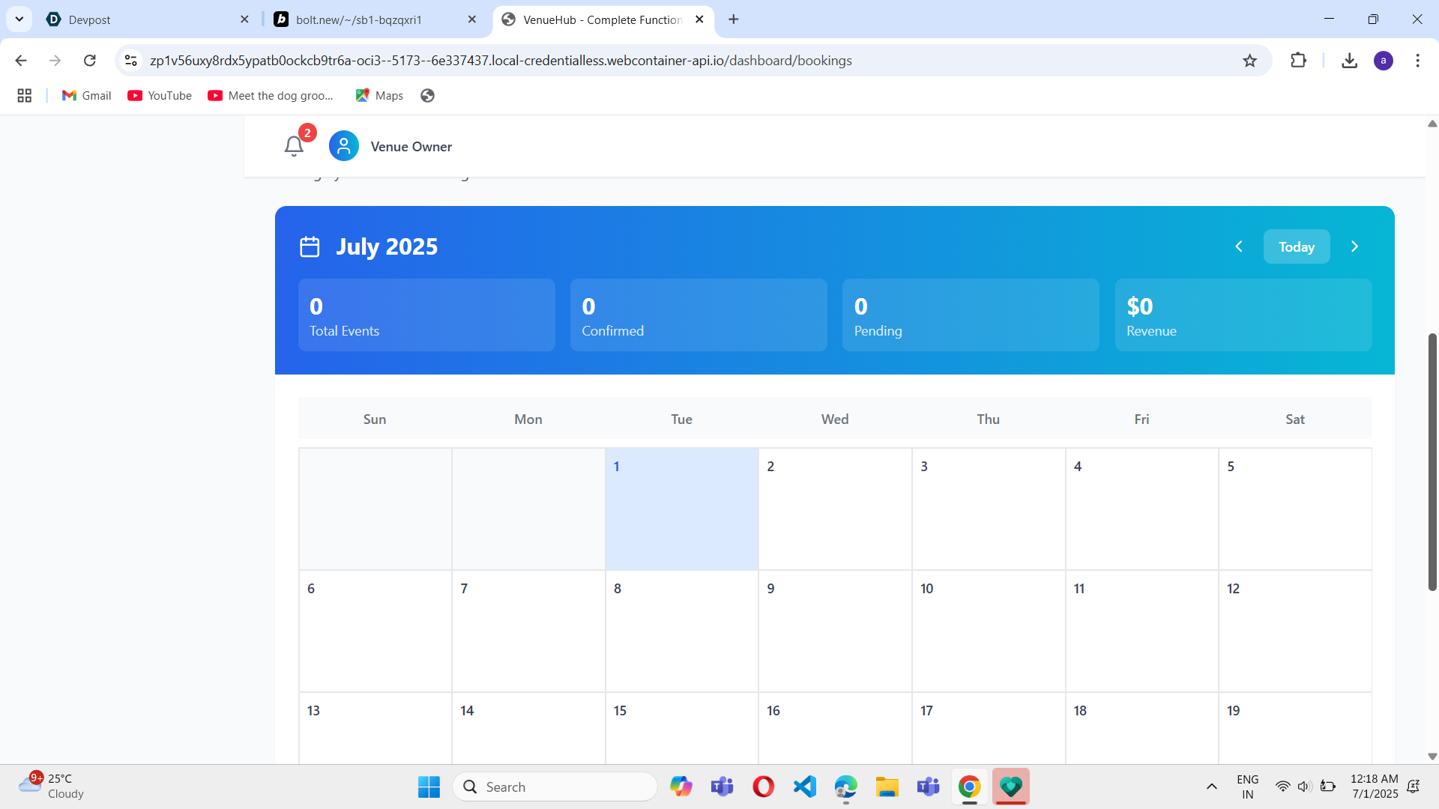Select day 16 calendar cell
Viewport: 1439px width, 809px height.
click(x=834, y=727)
